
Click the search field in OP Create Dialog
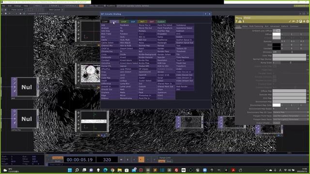(x=113, y=18)
